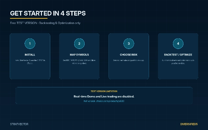Click the DIVERSIFIED5 footer label
This screenshot has height=130, width=208.
click(x=189, y=124)
